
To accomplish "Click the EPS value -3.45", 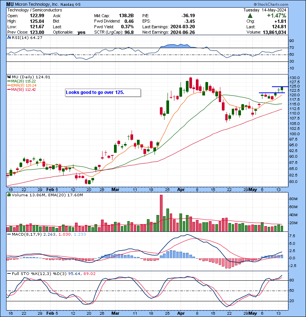I will coord(190,21).
